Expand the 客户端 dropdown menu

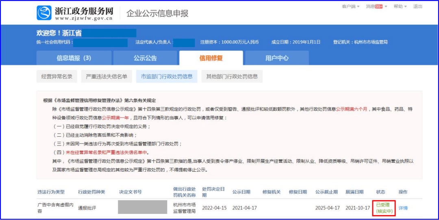350,6
